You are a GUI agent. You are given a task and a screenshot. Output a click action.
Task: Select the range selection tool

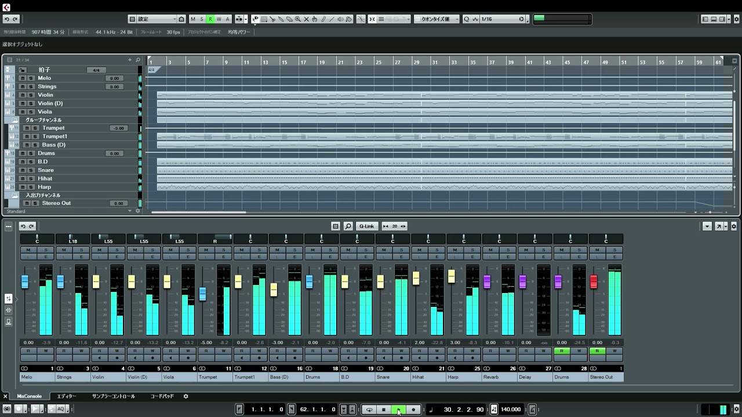264,19
